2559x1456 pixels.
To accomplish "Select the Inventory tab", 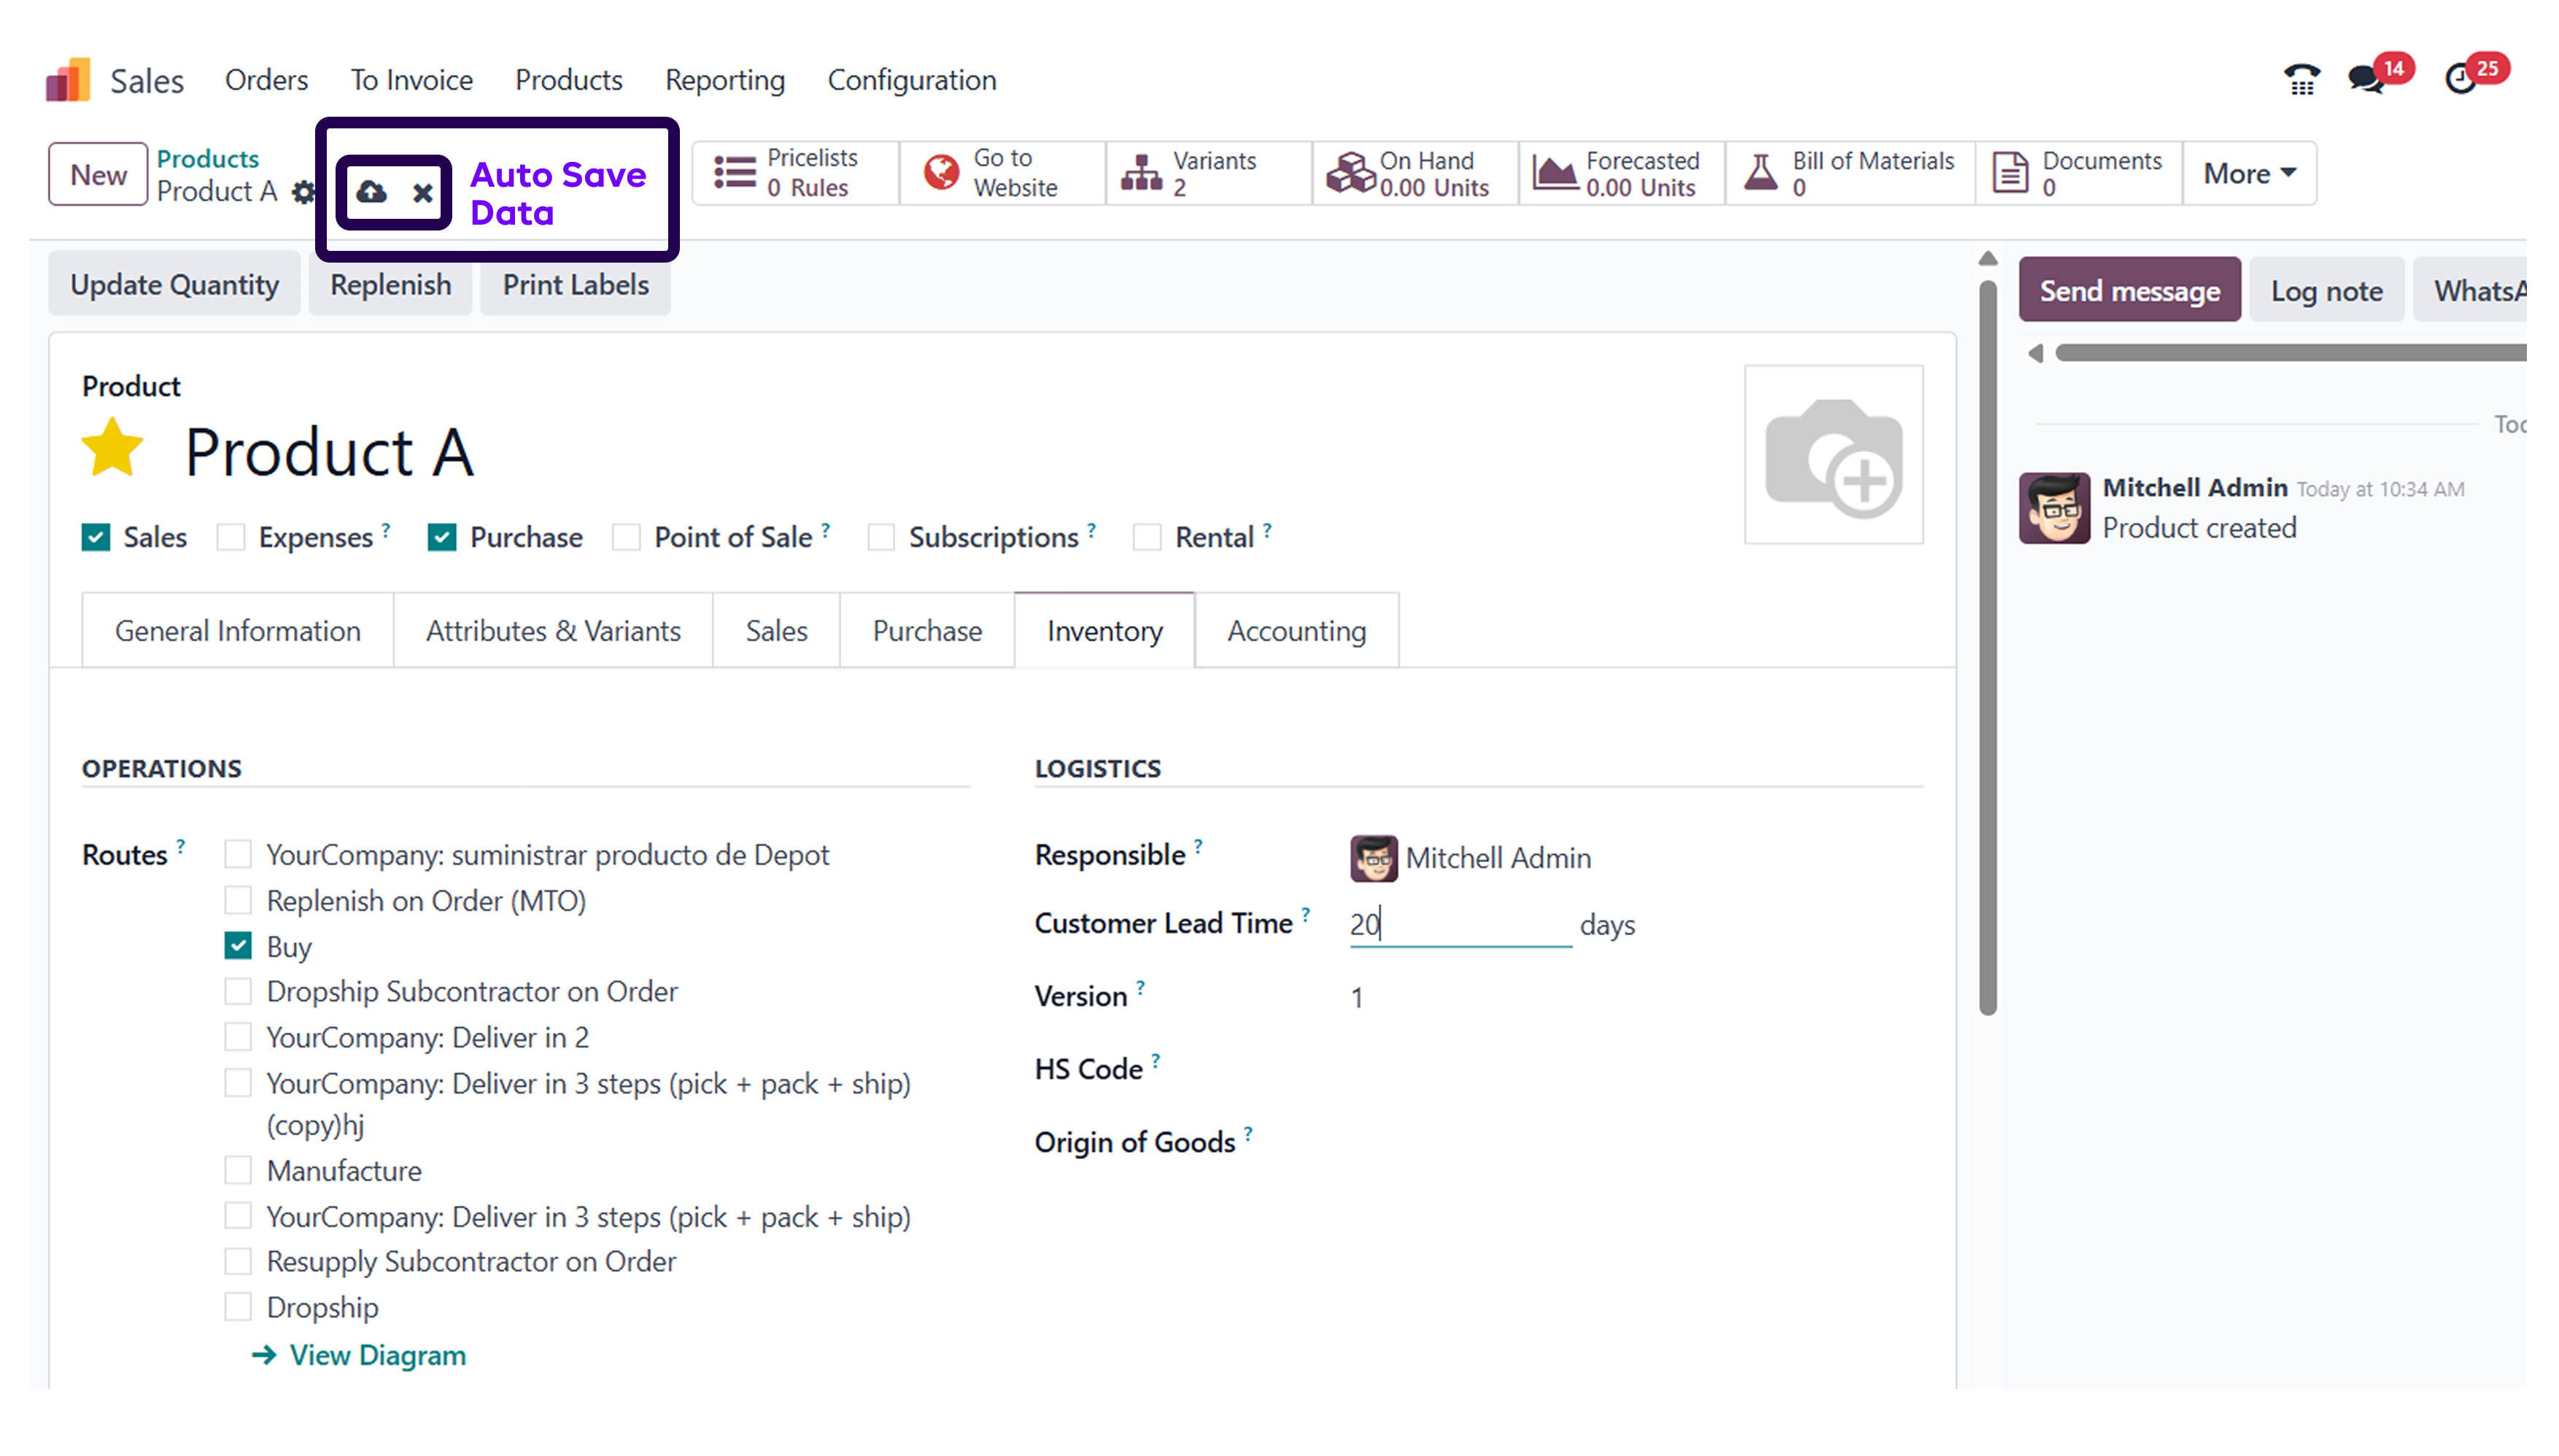I will point(1104,631).
